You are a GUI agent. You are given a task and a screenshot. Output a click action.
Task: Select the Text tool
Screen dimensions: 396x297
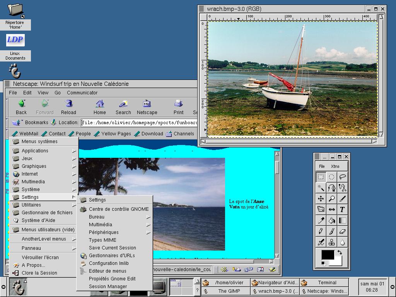[343, 209]
